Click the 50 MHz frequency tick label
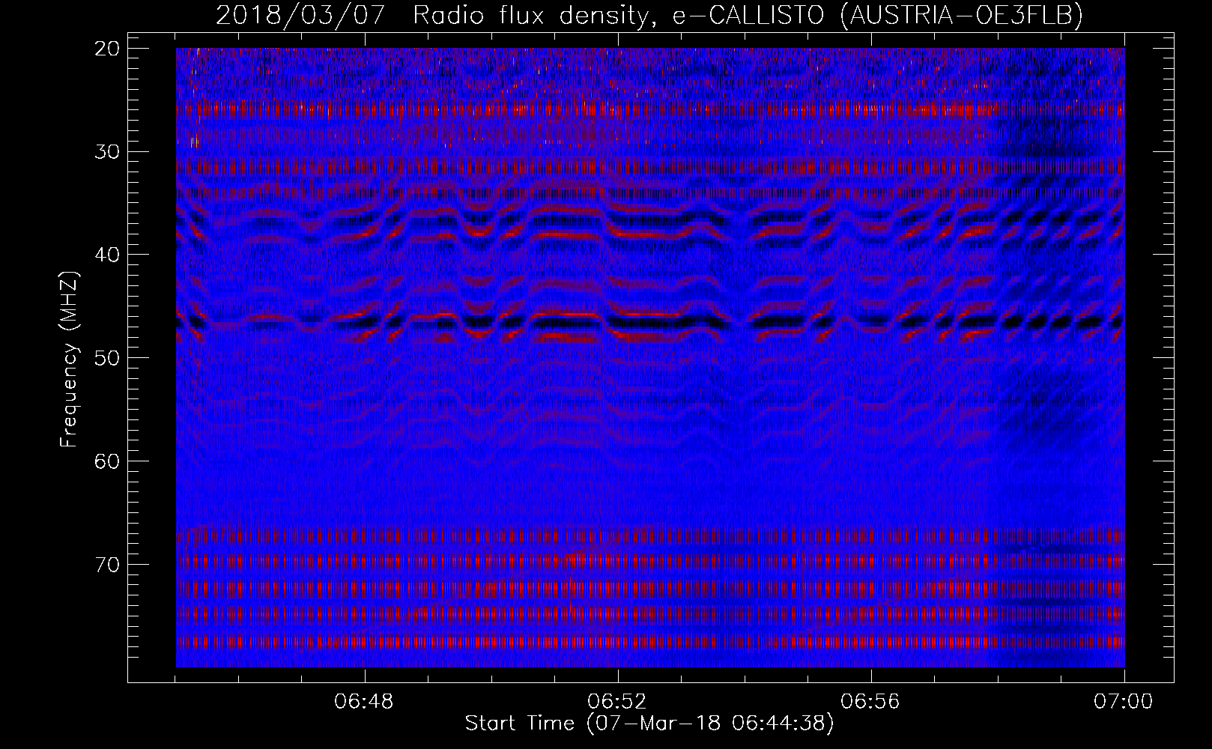Screen dimensions: 1212x749 (108, 357)
